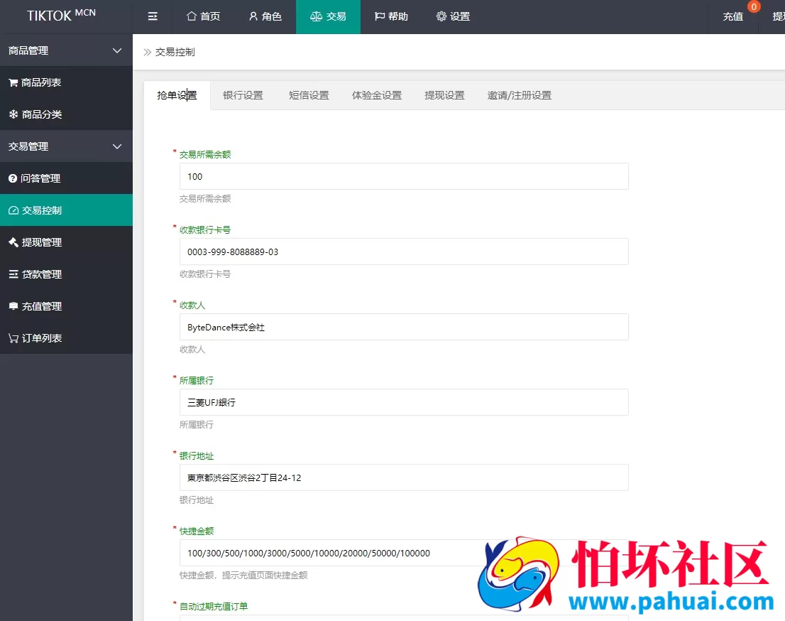Click the hammer icon of 提现管理
This screenshot has height=621, width=785.
click(13, 242)
